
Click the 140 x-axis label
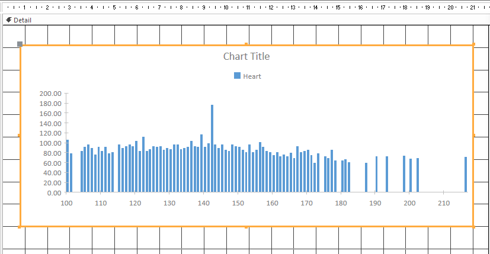(x=203, y=203)
